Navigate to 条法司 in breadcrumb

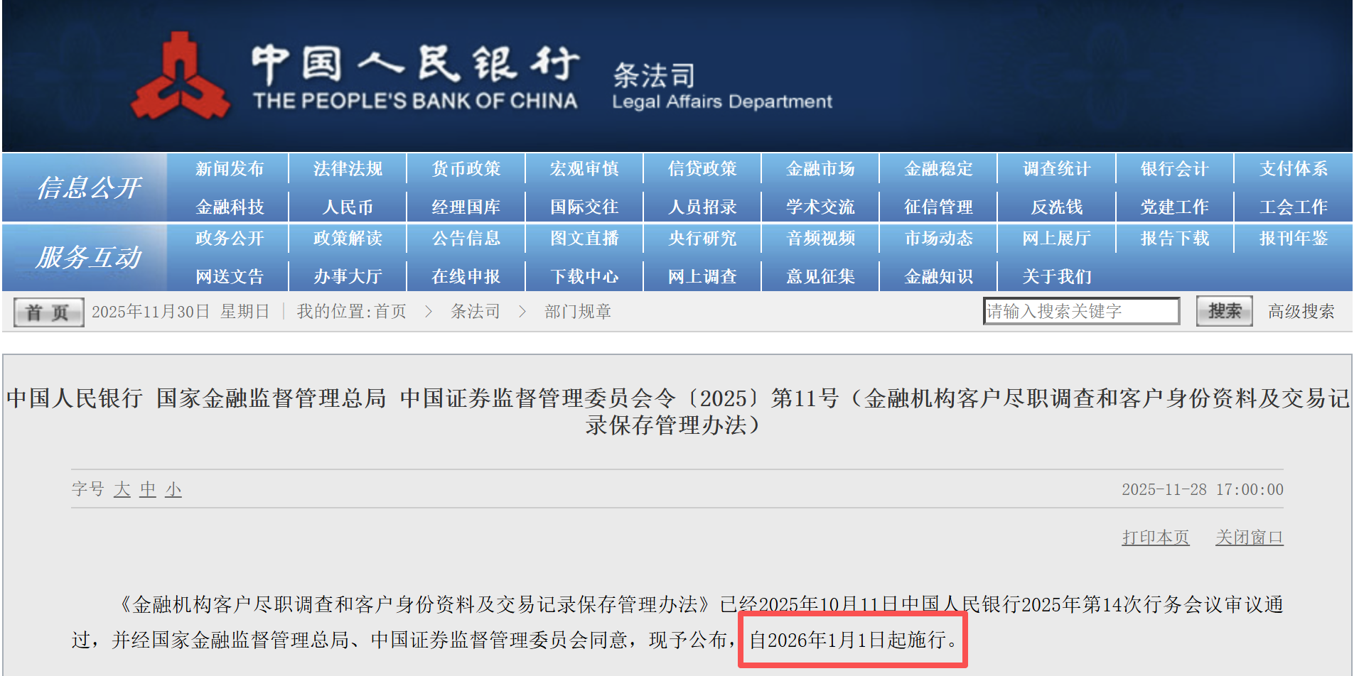pos(475,312)
